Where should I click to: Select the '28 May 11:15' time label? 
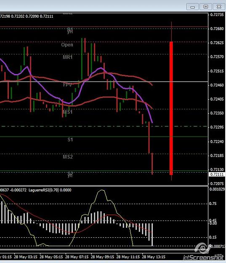[128, 257]
